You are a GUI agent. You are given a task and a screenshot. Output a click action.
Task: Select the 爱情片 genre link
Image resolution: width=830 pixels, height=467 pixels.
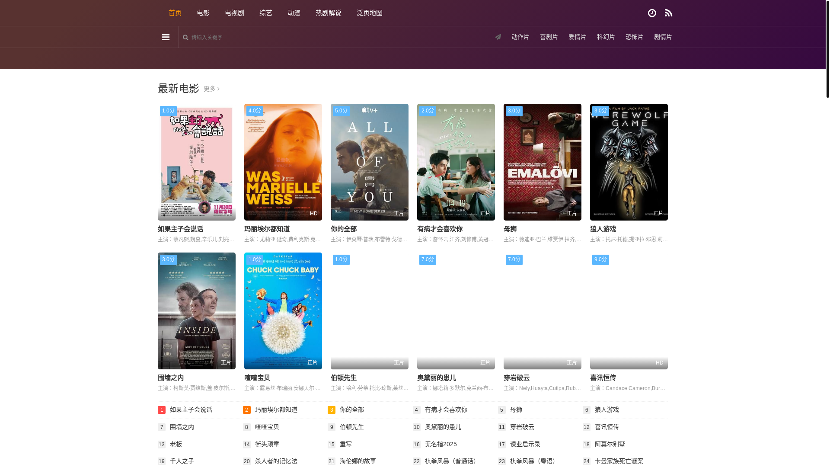577,37
